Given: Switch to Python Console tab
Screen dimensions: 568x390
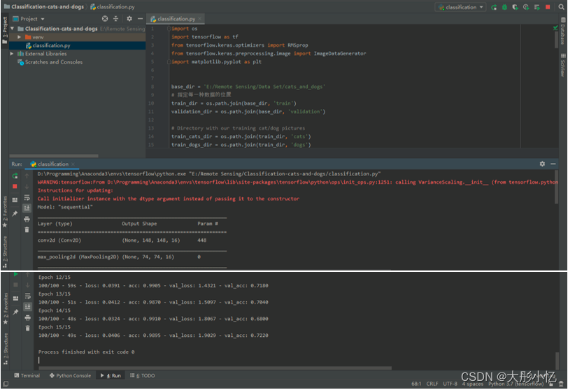Looking at the screenshot, I should pyautogui.click(x=70, y=375).
